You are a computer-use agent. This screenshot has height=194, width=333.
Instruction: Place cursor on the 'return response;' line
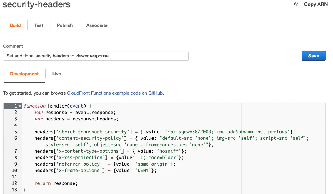(56, 183)
